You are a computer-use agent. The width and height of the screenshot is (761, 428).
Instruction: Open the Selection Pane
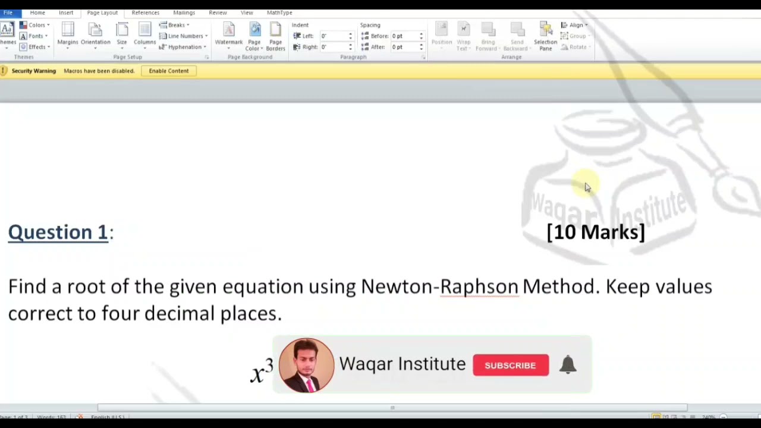pos(545,36)
